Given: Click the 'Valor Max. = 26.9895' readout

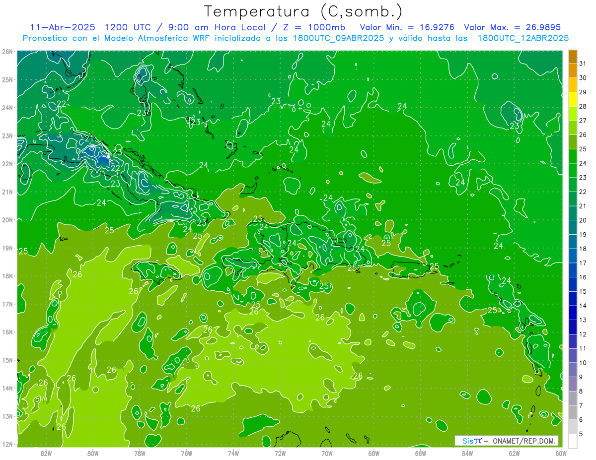Looking at the screenshot, I should (512, 27).
